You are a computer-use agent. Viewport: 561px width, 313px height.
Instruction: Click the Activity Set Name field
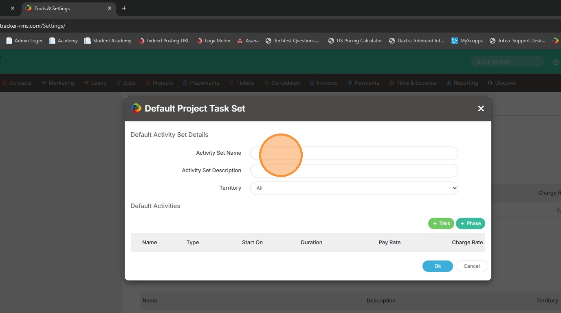click(x=354, y=153)
